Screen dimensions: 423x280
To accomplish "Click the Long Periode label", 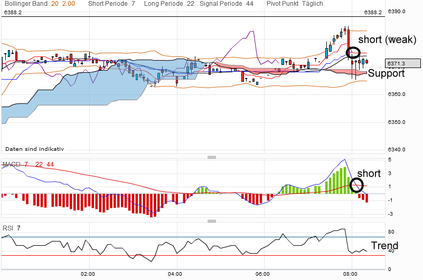I will [x=164, y=4].
